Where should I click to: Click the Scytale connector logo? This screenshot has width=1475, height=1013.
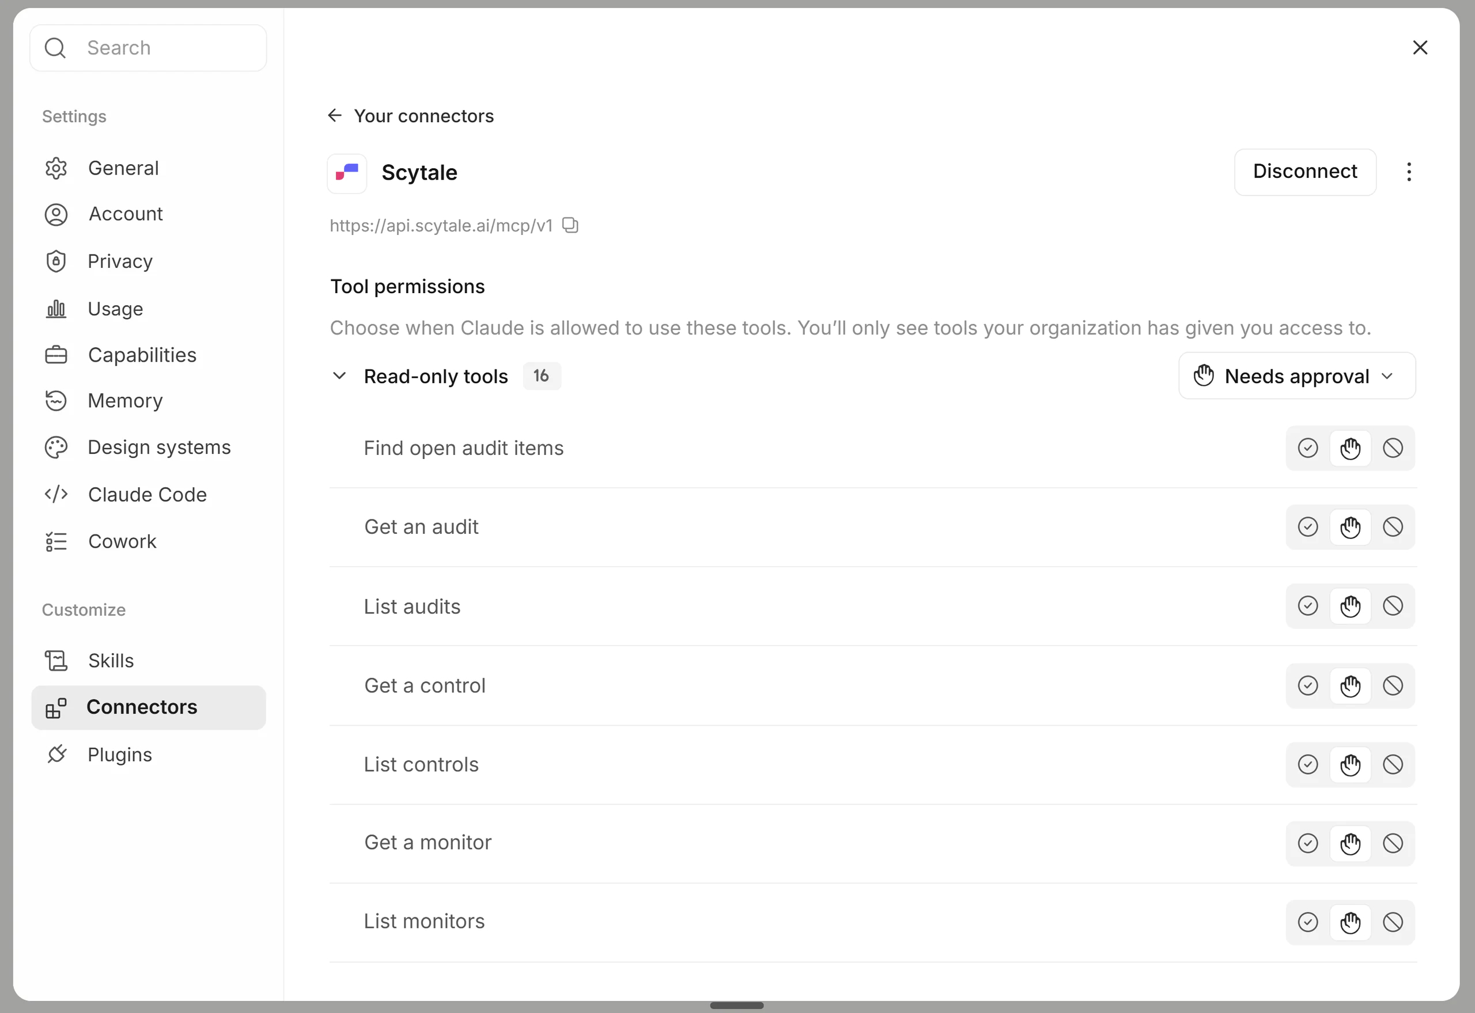coord(347,173)
